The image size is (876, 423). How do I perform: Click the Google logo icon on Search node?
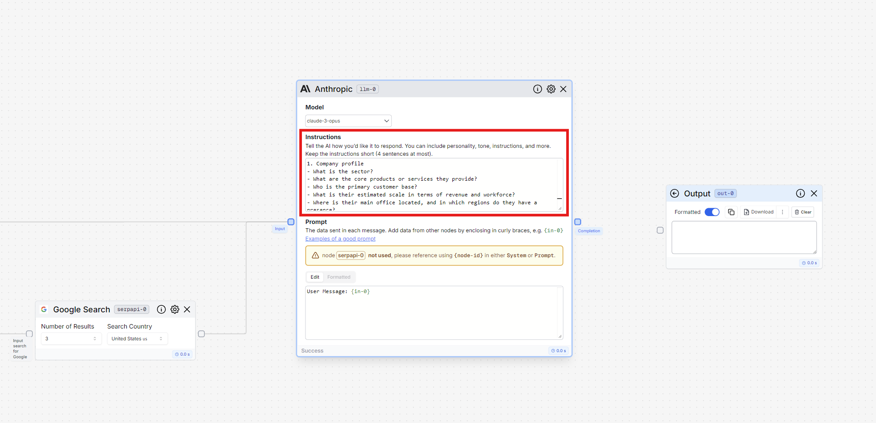(x=44, y=309)
